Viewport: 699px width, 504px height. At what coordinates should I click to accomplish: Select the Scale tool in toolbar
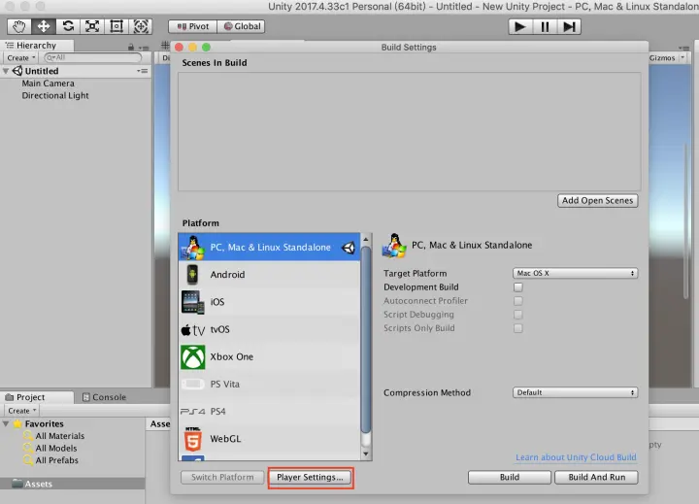click(92, 26)
